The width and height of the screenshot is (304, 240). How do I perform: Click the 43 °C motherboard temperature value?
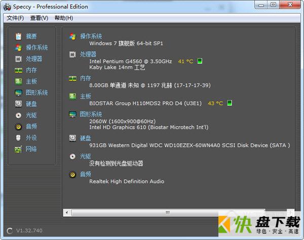point(215,103)
